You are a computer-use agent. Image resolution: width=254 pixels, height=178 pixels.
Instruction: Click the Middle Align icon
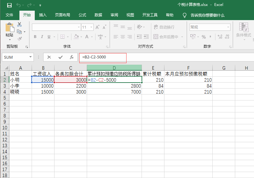(123, 27)
